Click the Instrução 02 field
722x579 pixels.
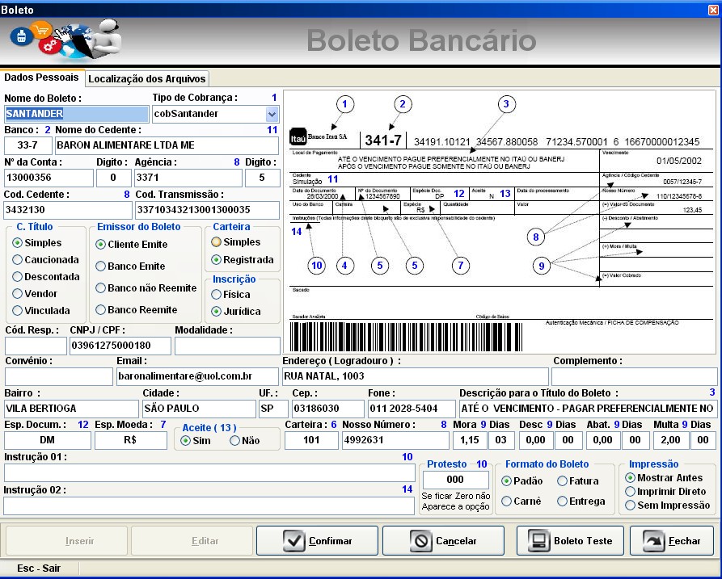pos(209,506)
